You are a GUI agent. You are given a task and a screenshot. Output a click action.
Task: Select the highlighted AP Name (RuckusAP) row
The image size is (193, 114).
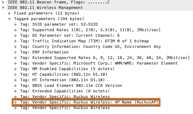(x=86, y=102)
